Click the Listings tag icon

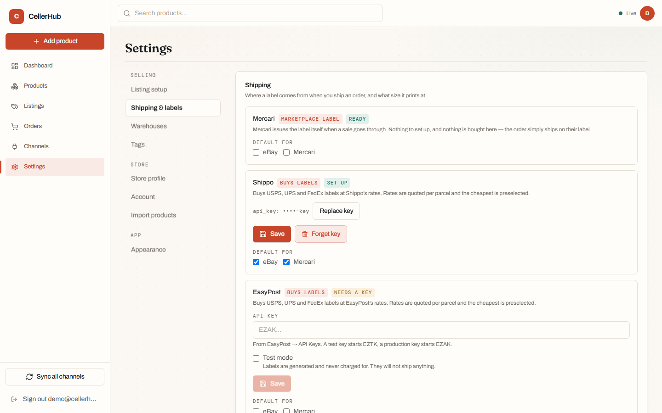pyautogui.click(x=15, y=106)
